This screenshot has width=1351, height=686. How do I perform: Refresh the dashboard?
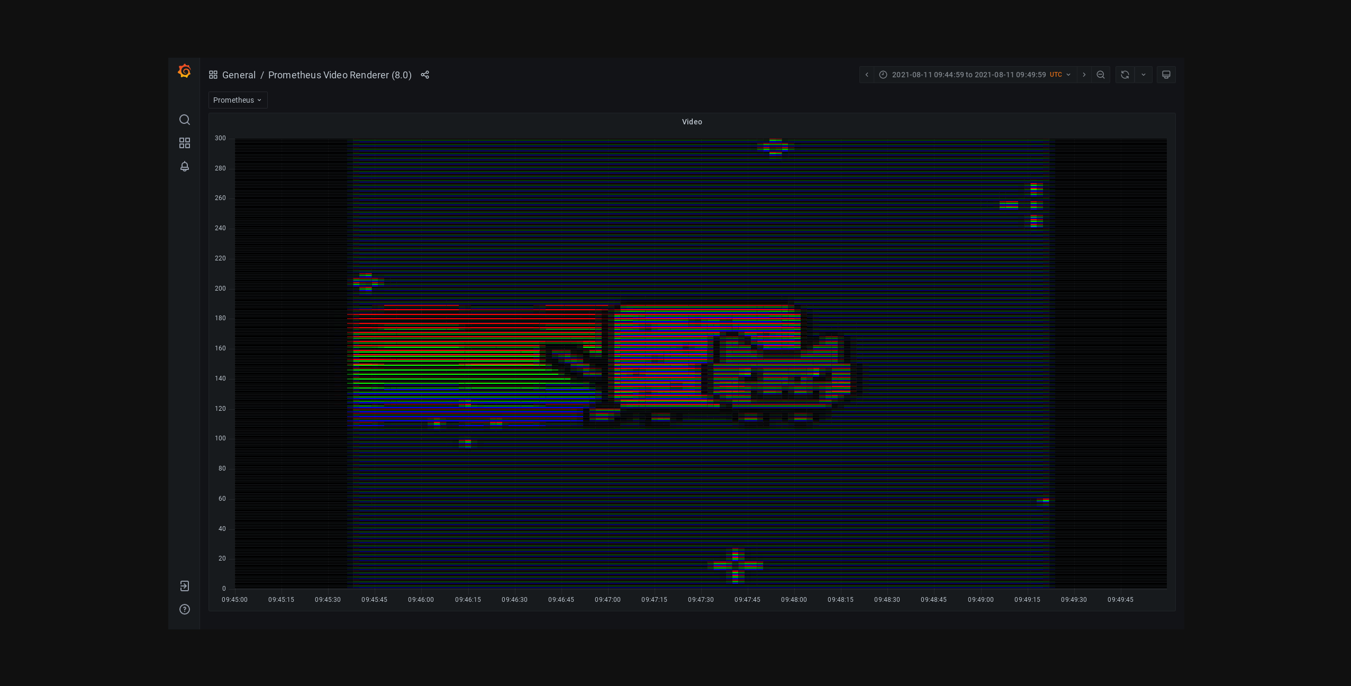click(x=1125, y=75)
